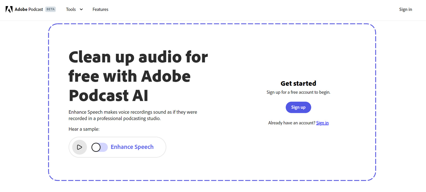Image resolution: width=426 pixels, height=192 pixels.
Task: Expand the Tools dropdown chevron
Action: [81, 9]
